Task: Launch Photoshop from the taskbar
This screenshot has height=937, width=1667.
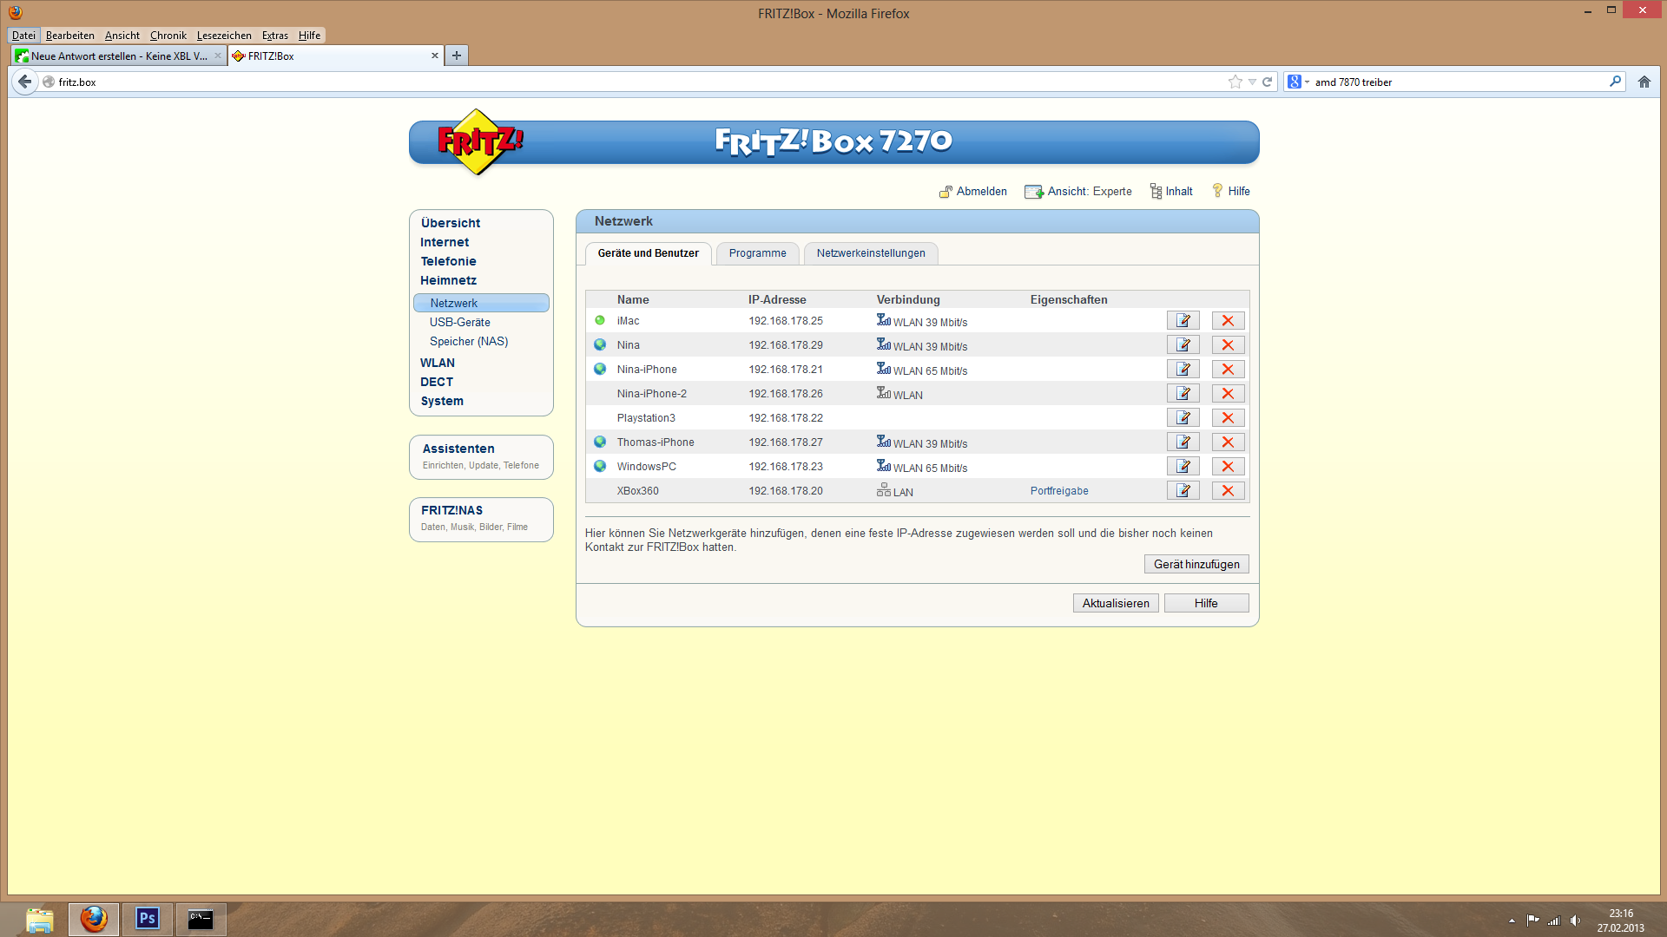Action: tap(147, 919)
